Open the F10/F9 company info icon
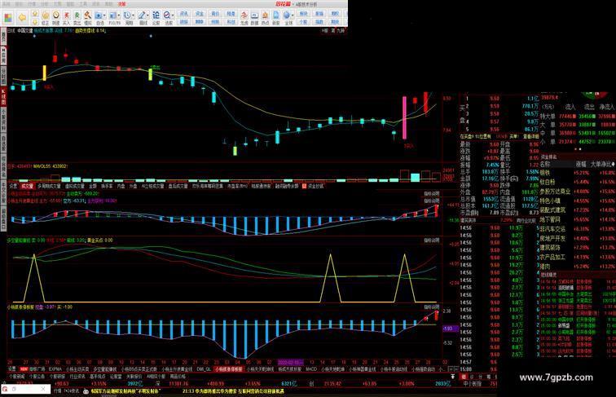616x397 pixels. coord(113,17)
